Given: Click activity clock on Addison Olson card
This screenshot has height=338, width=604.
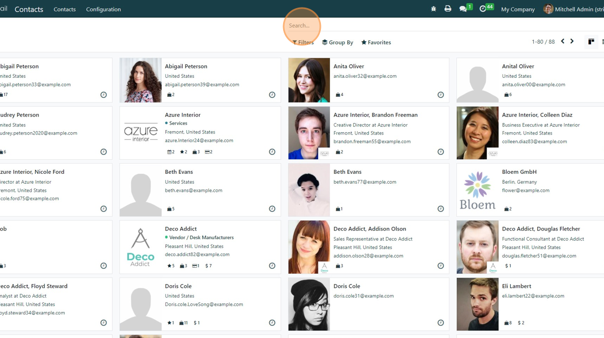Looking at the screenshot, I should 441,266.
